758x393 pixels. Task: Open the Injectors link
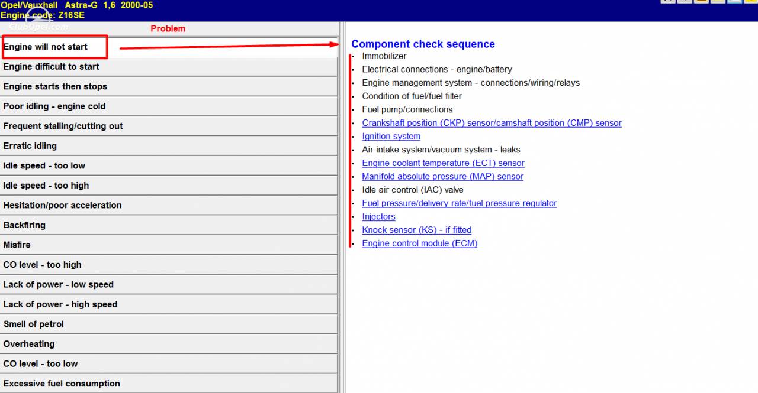coord(378,217)
